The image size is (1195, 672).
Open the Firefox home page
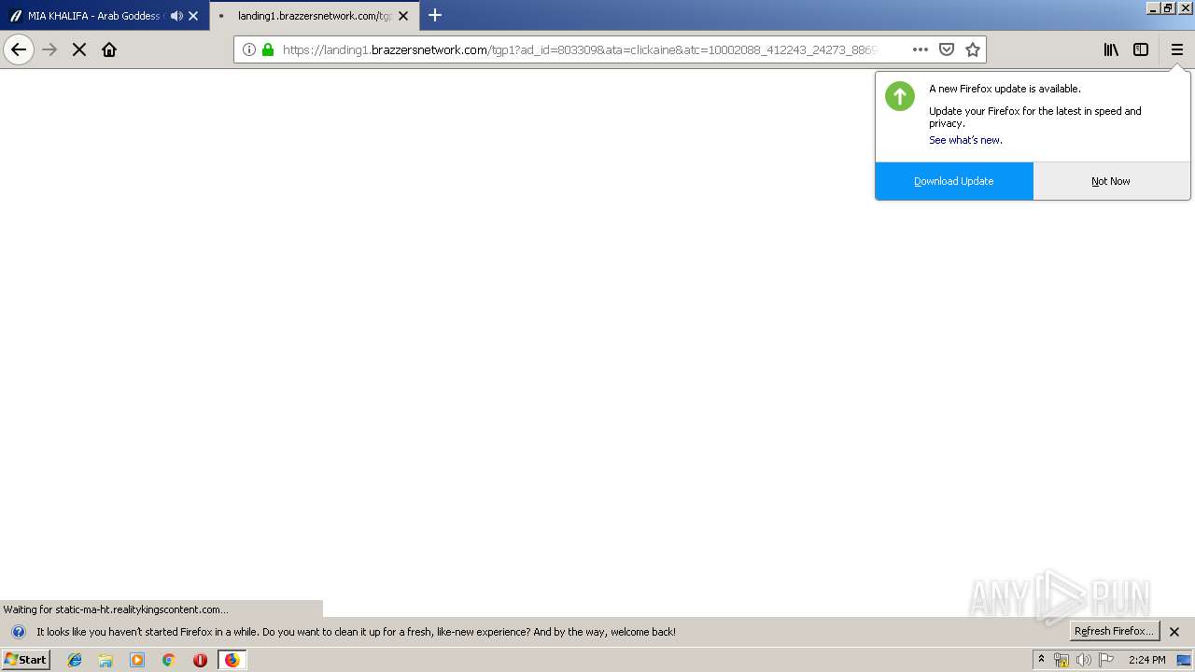(109, 49)
